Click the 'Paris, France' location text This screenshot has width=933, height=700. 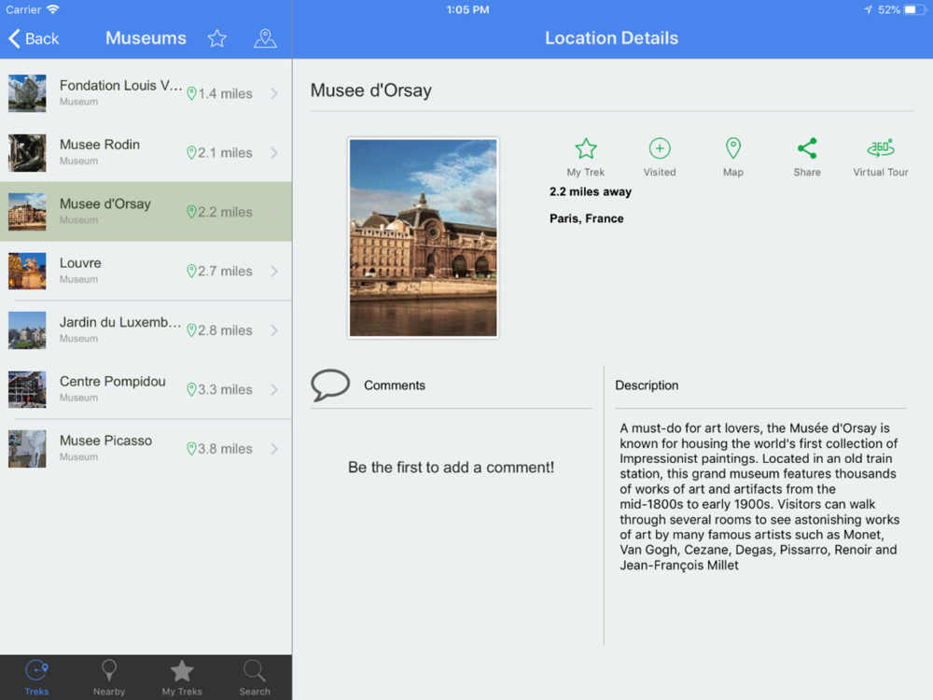(587, 218)
